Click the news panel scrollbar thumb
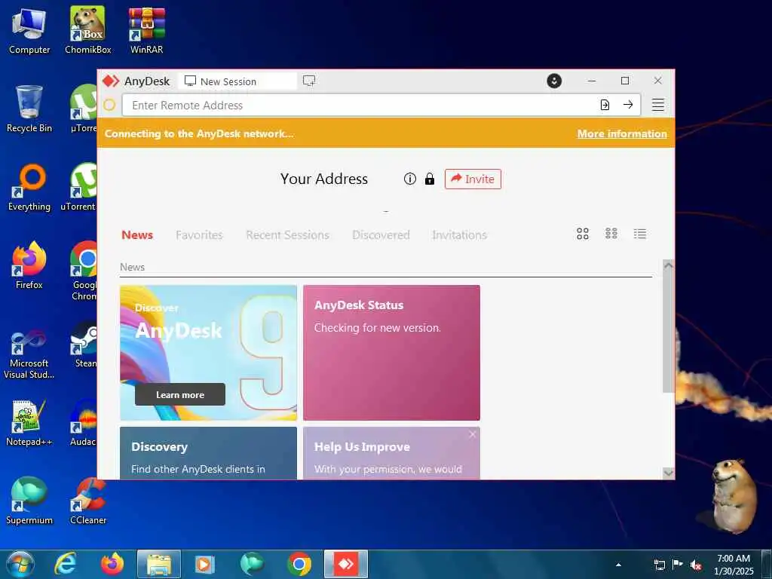 pyautogui.click(x=668, y=332)
